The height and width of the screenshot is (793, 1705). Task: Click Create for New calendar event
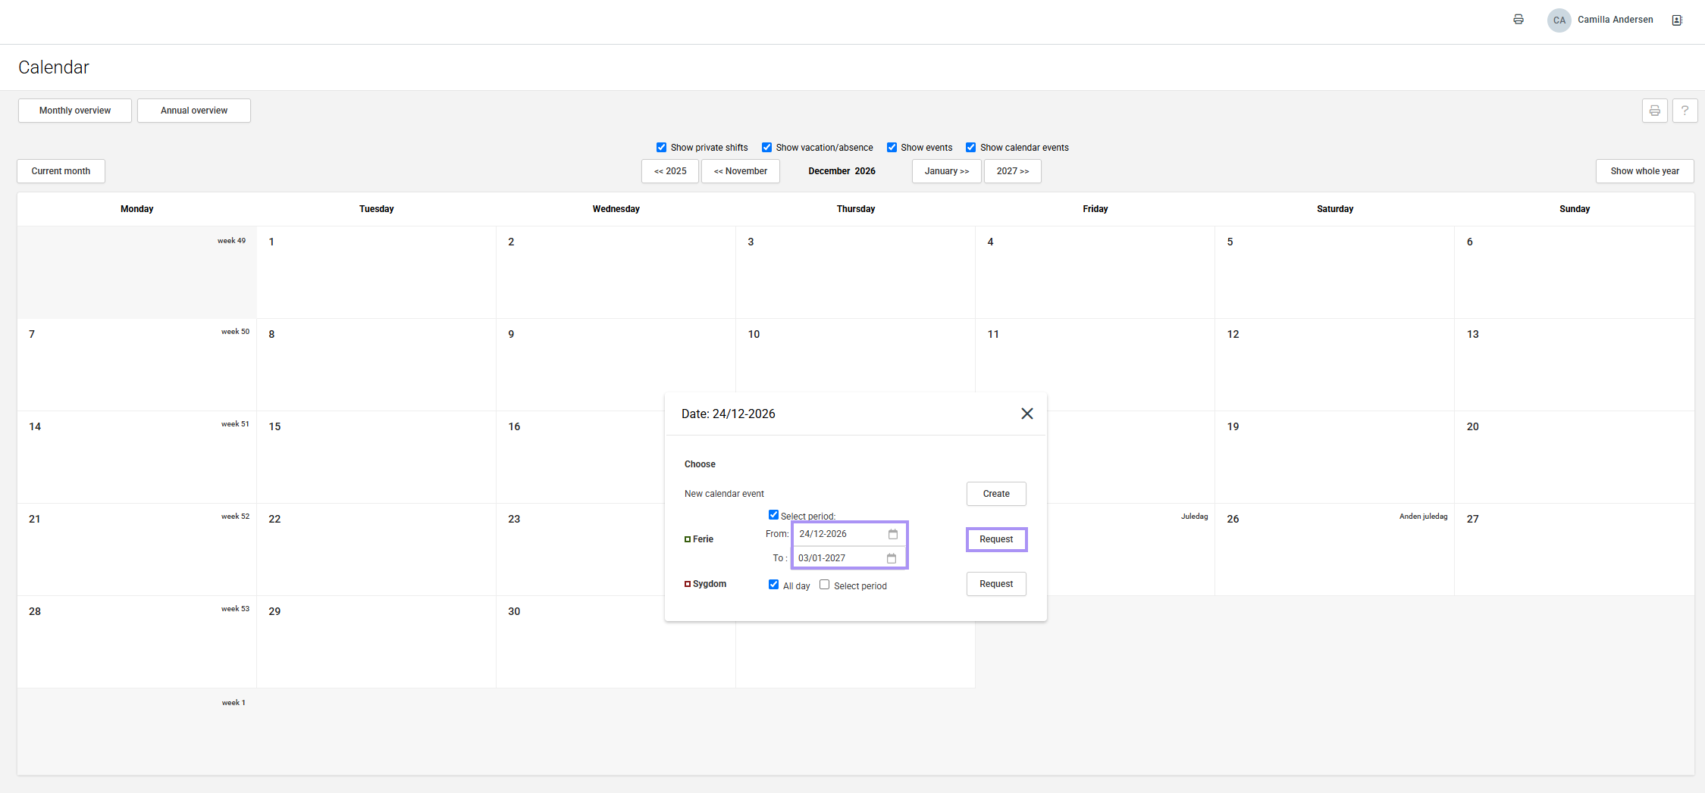click(x=996, y=494)
